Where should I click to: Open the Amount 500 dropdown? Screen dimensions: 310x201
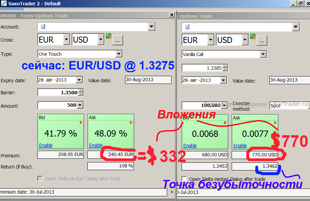(x=80, y=105)
